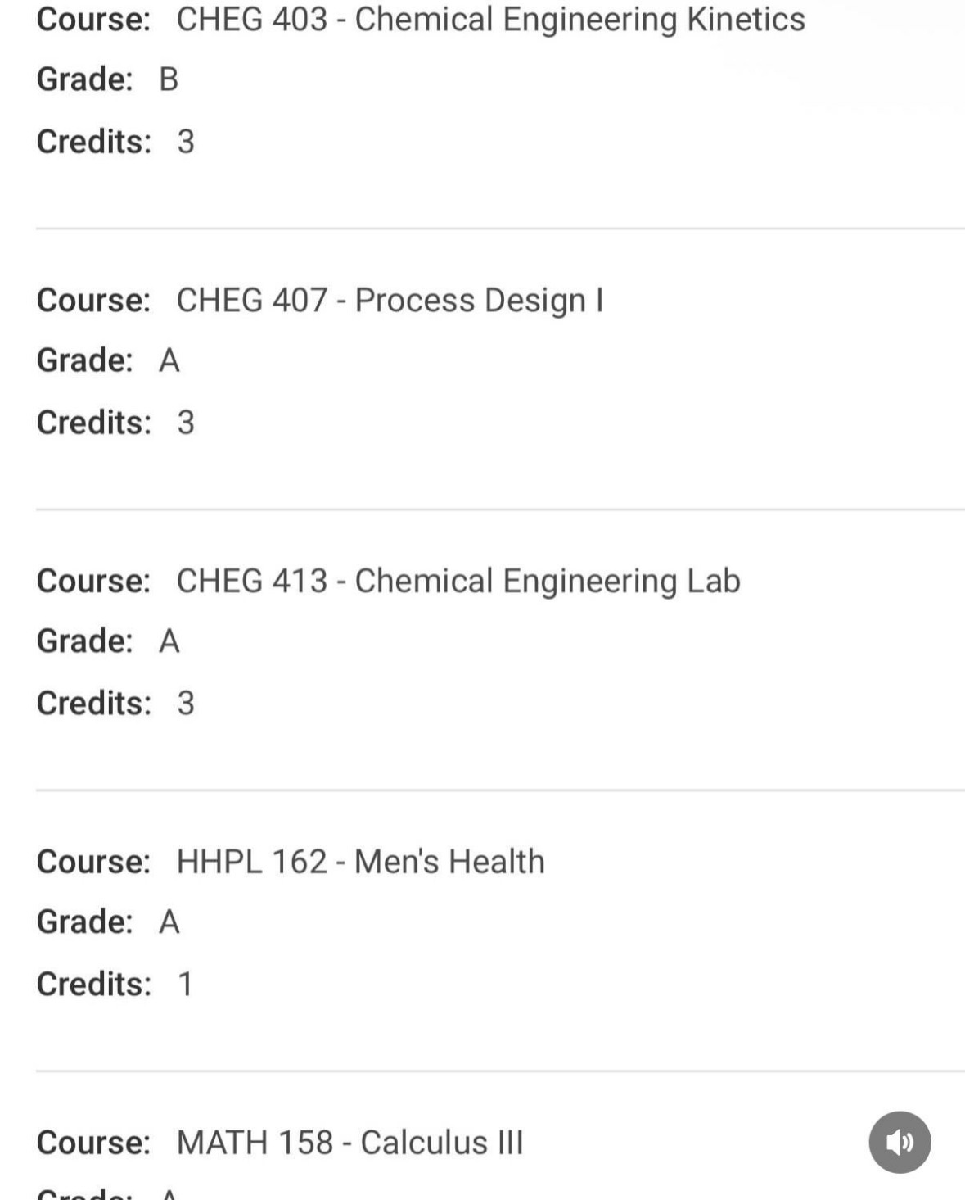Image resolution: width=965 pixels, height=1200 pixels.
Task: Click the "Credits:" label under CHEG 403
Action: [93, 142]
